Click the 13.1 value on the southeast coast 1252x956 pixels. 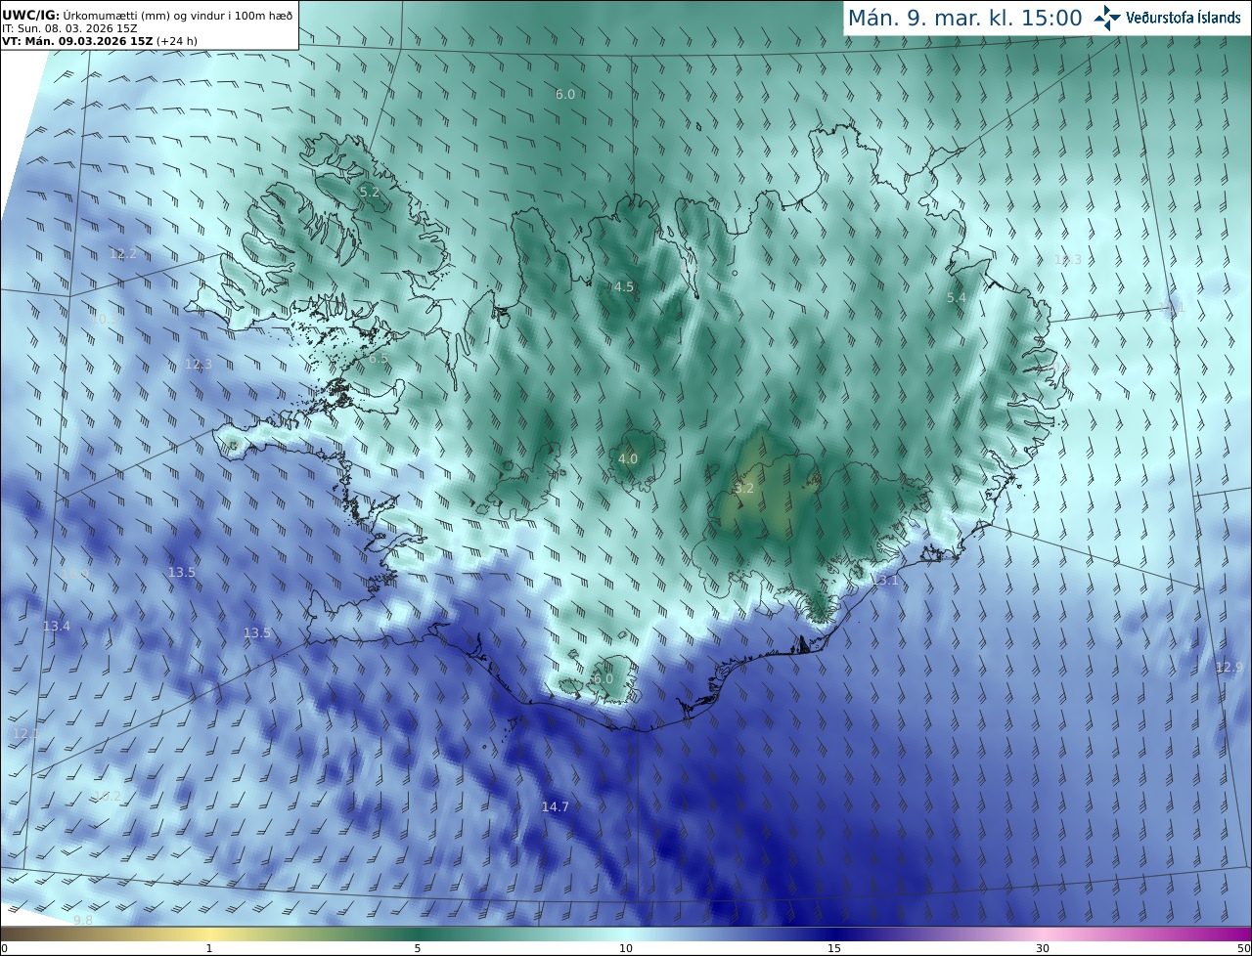point(884,580)
